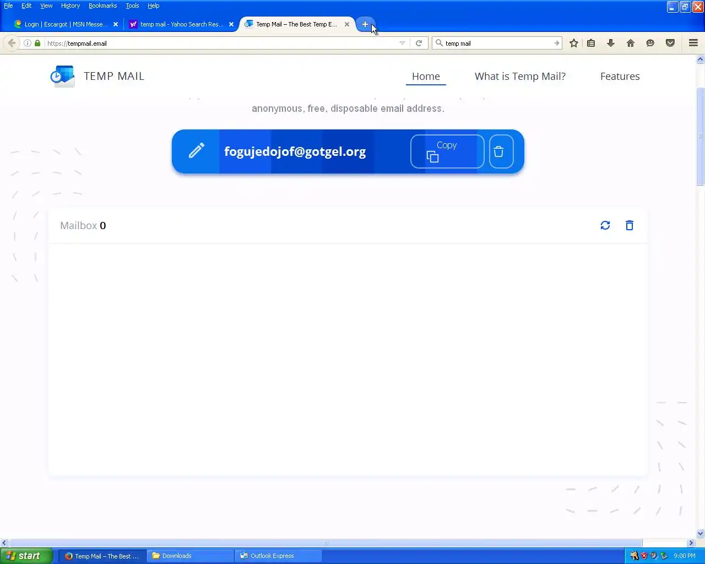Click the chat smiley toolbar icon
The height and width of the screenshot is (564, 705).
pos(650,43)
